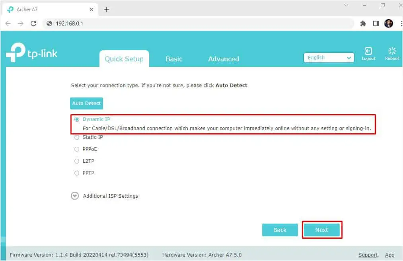Screen dimensions: 403x261
Task: Open the browser Extensions puzzle icon
Action: point(363,23)
